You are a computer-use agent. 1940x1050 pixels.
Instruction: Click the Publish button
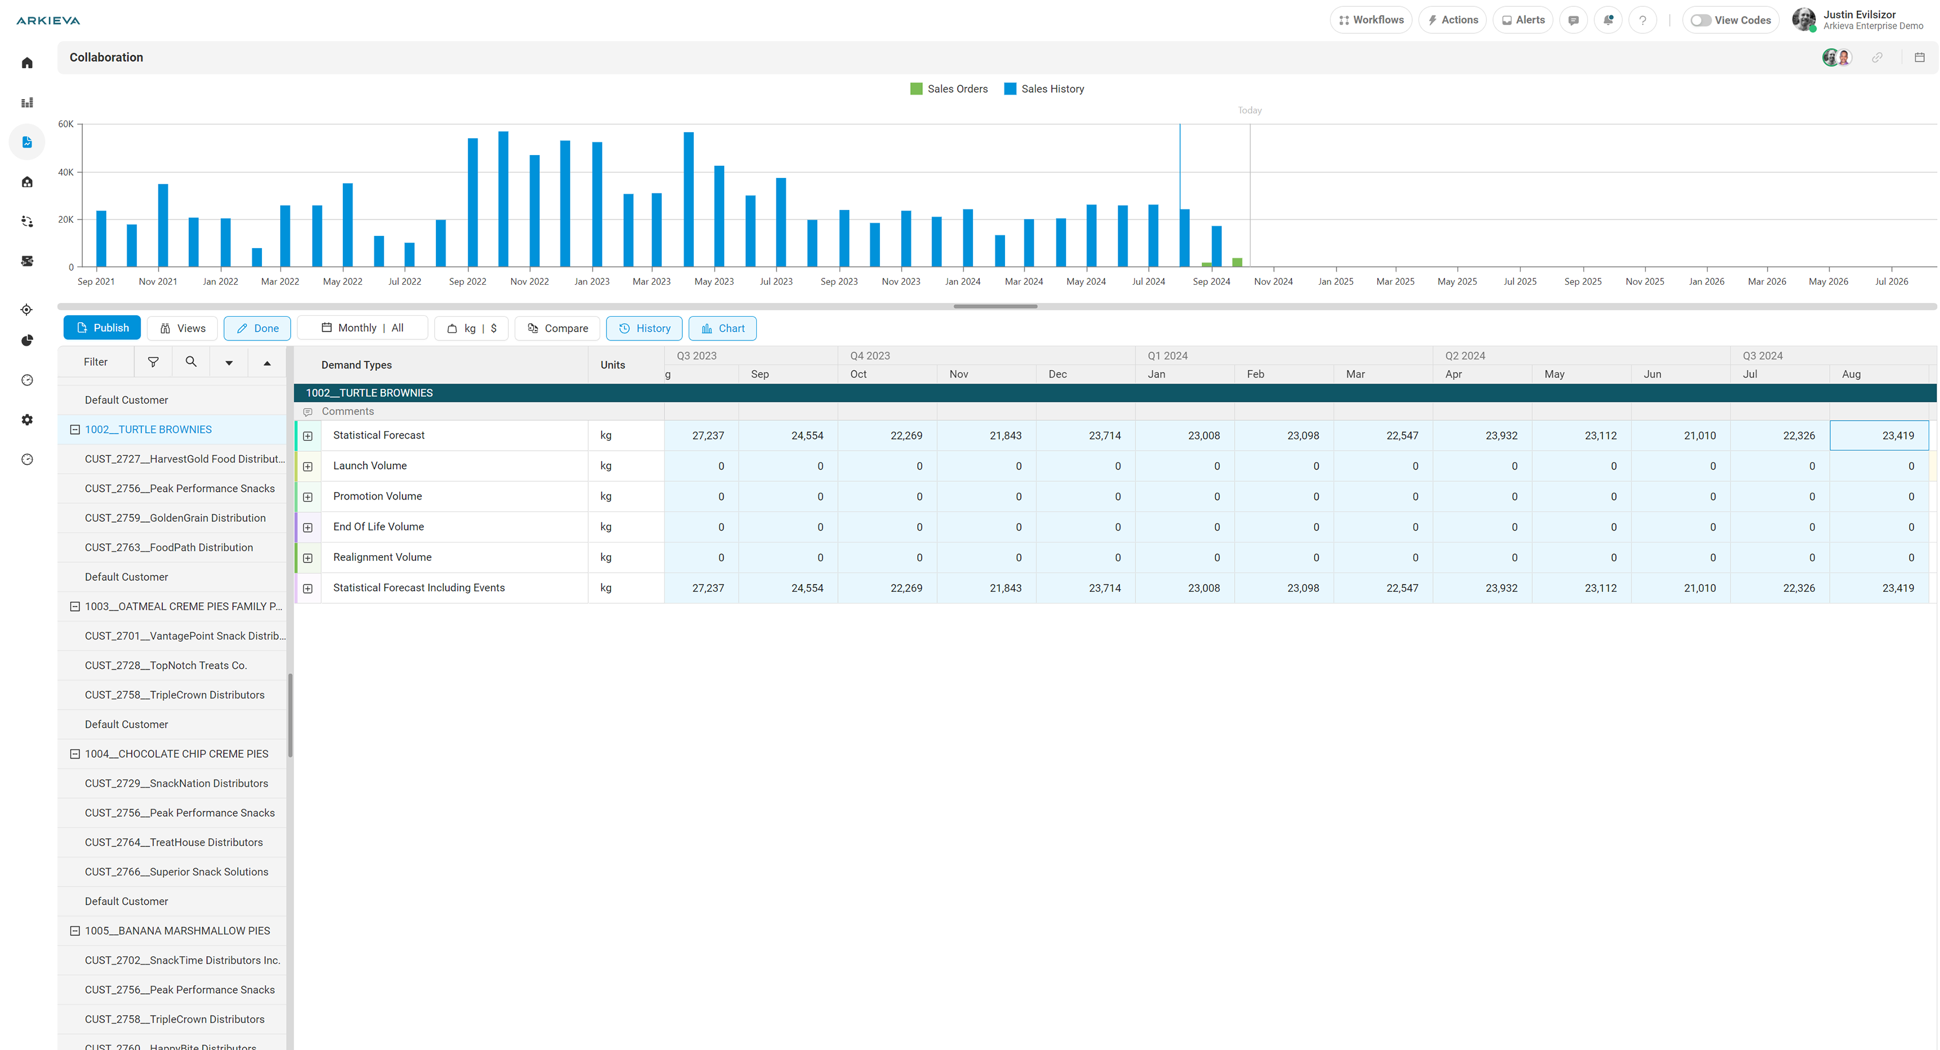coord(102,328)
